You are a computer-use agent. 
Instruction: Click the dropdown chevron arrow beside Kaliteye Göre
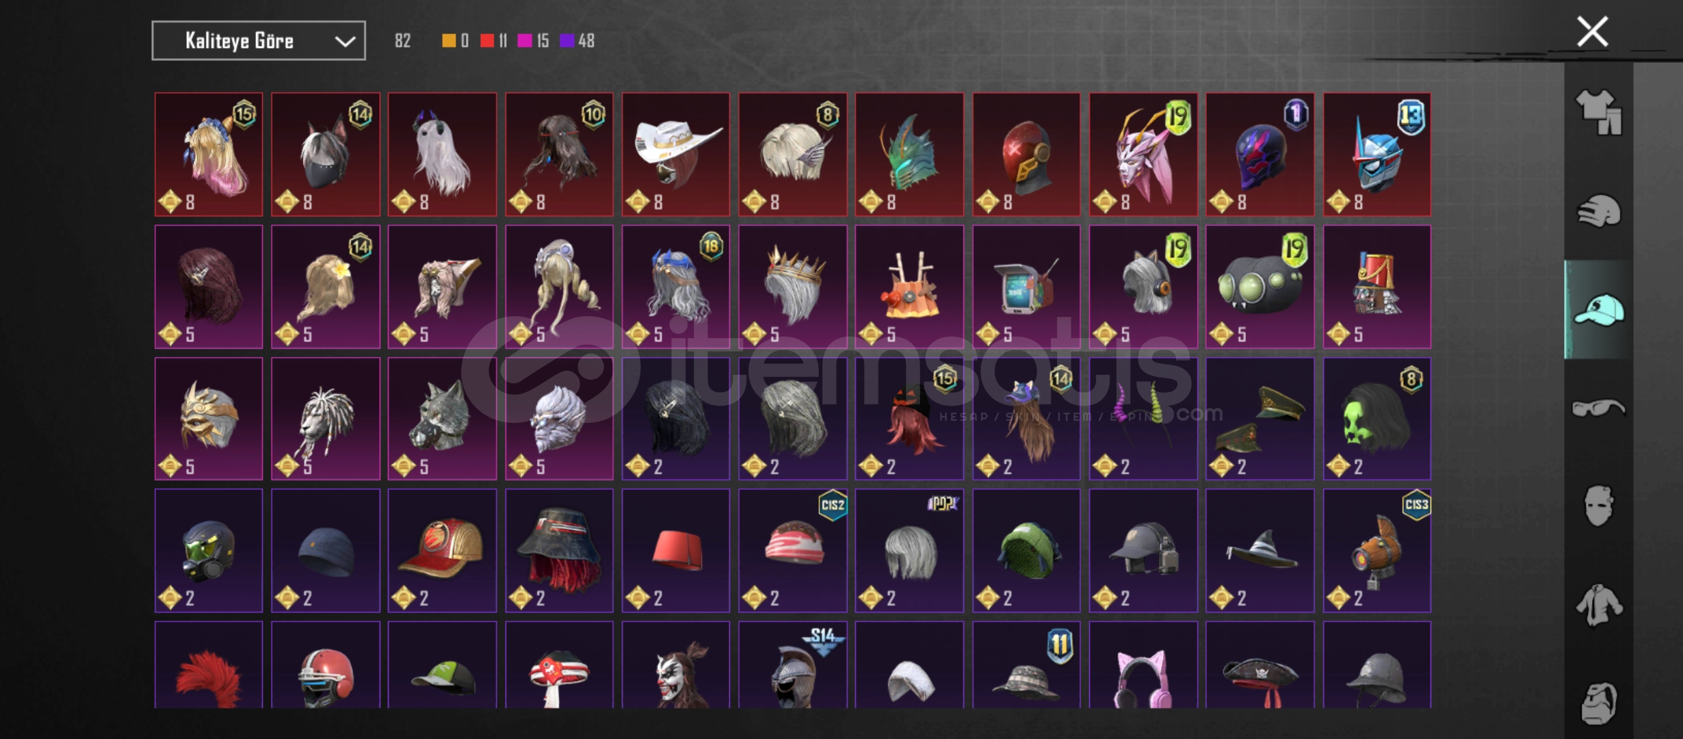pyautogui.click(x=345, y=42)
